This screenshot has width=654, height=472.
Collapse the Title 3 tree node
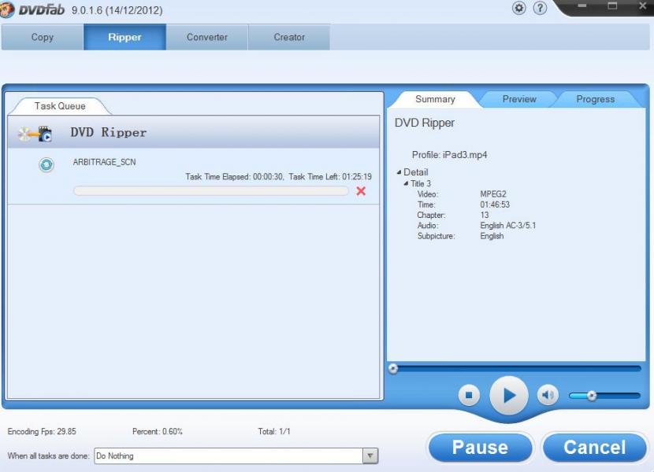[x=406, y=183]
